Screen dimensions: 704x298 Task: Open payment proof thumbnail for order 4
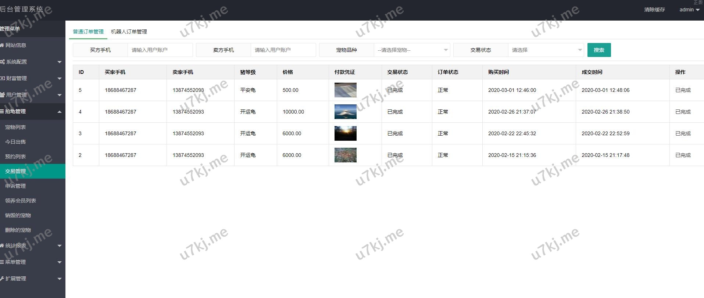tap(345, 112)
